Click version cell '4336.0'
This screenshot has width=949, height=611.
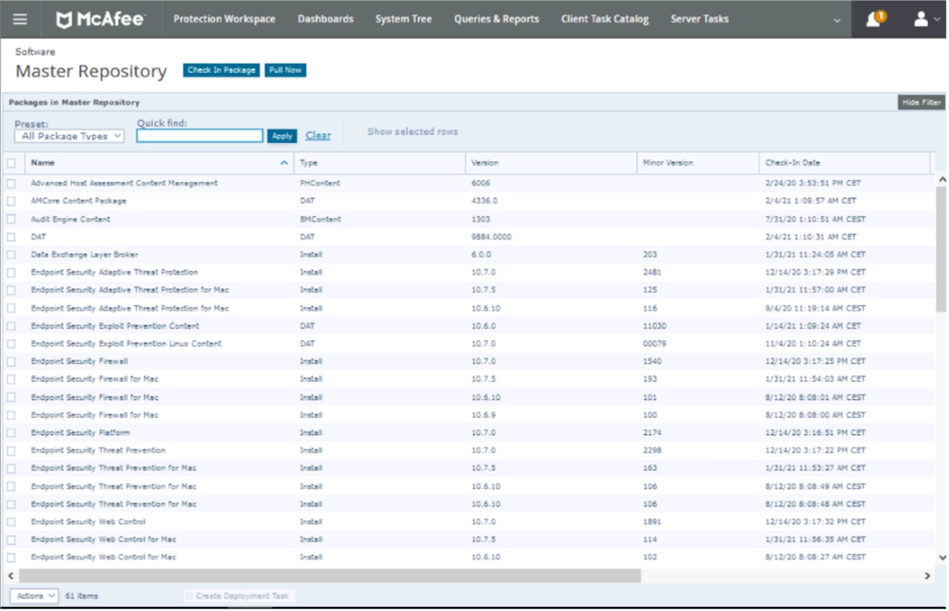click(484, 201)
